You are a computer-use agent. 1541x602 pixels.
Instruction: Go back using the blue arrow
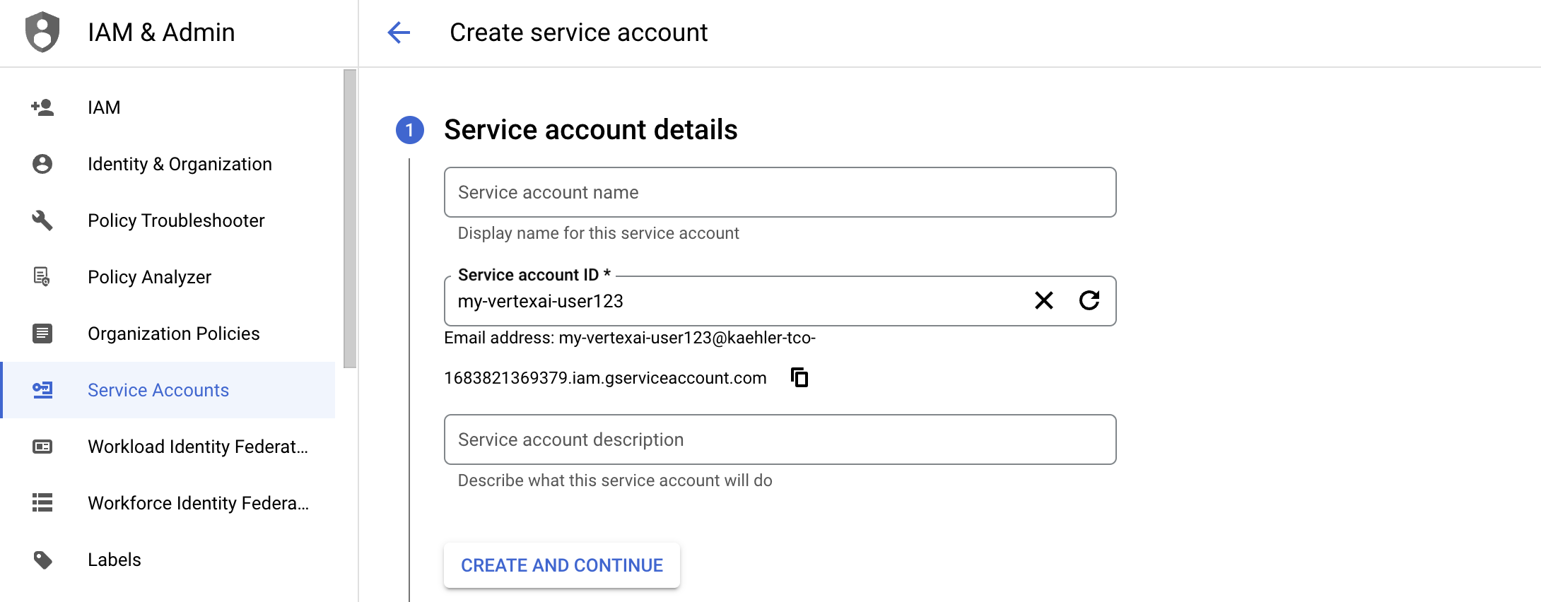[x=399, y=33]
